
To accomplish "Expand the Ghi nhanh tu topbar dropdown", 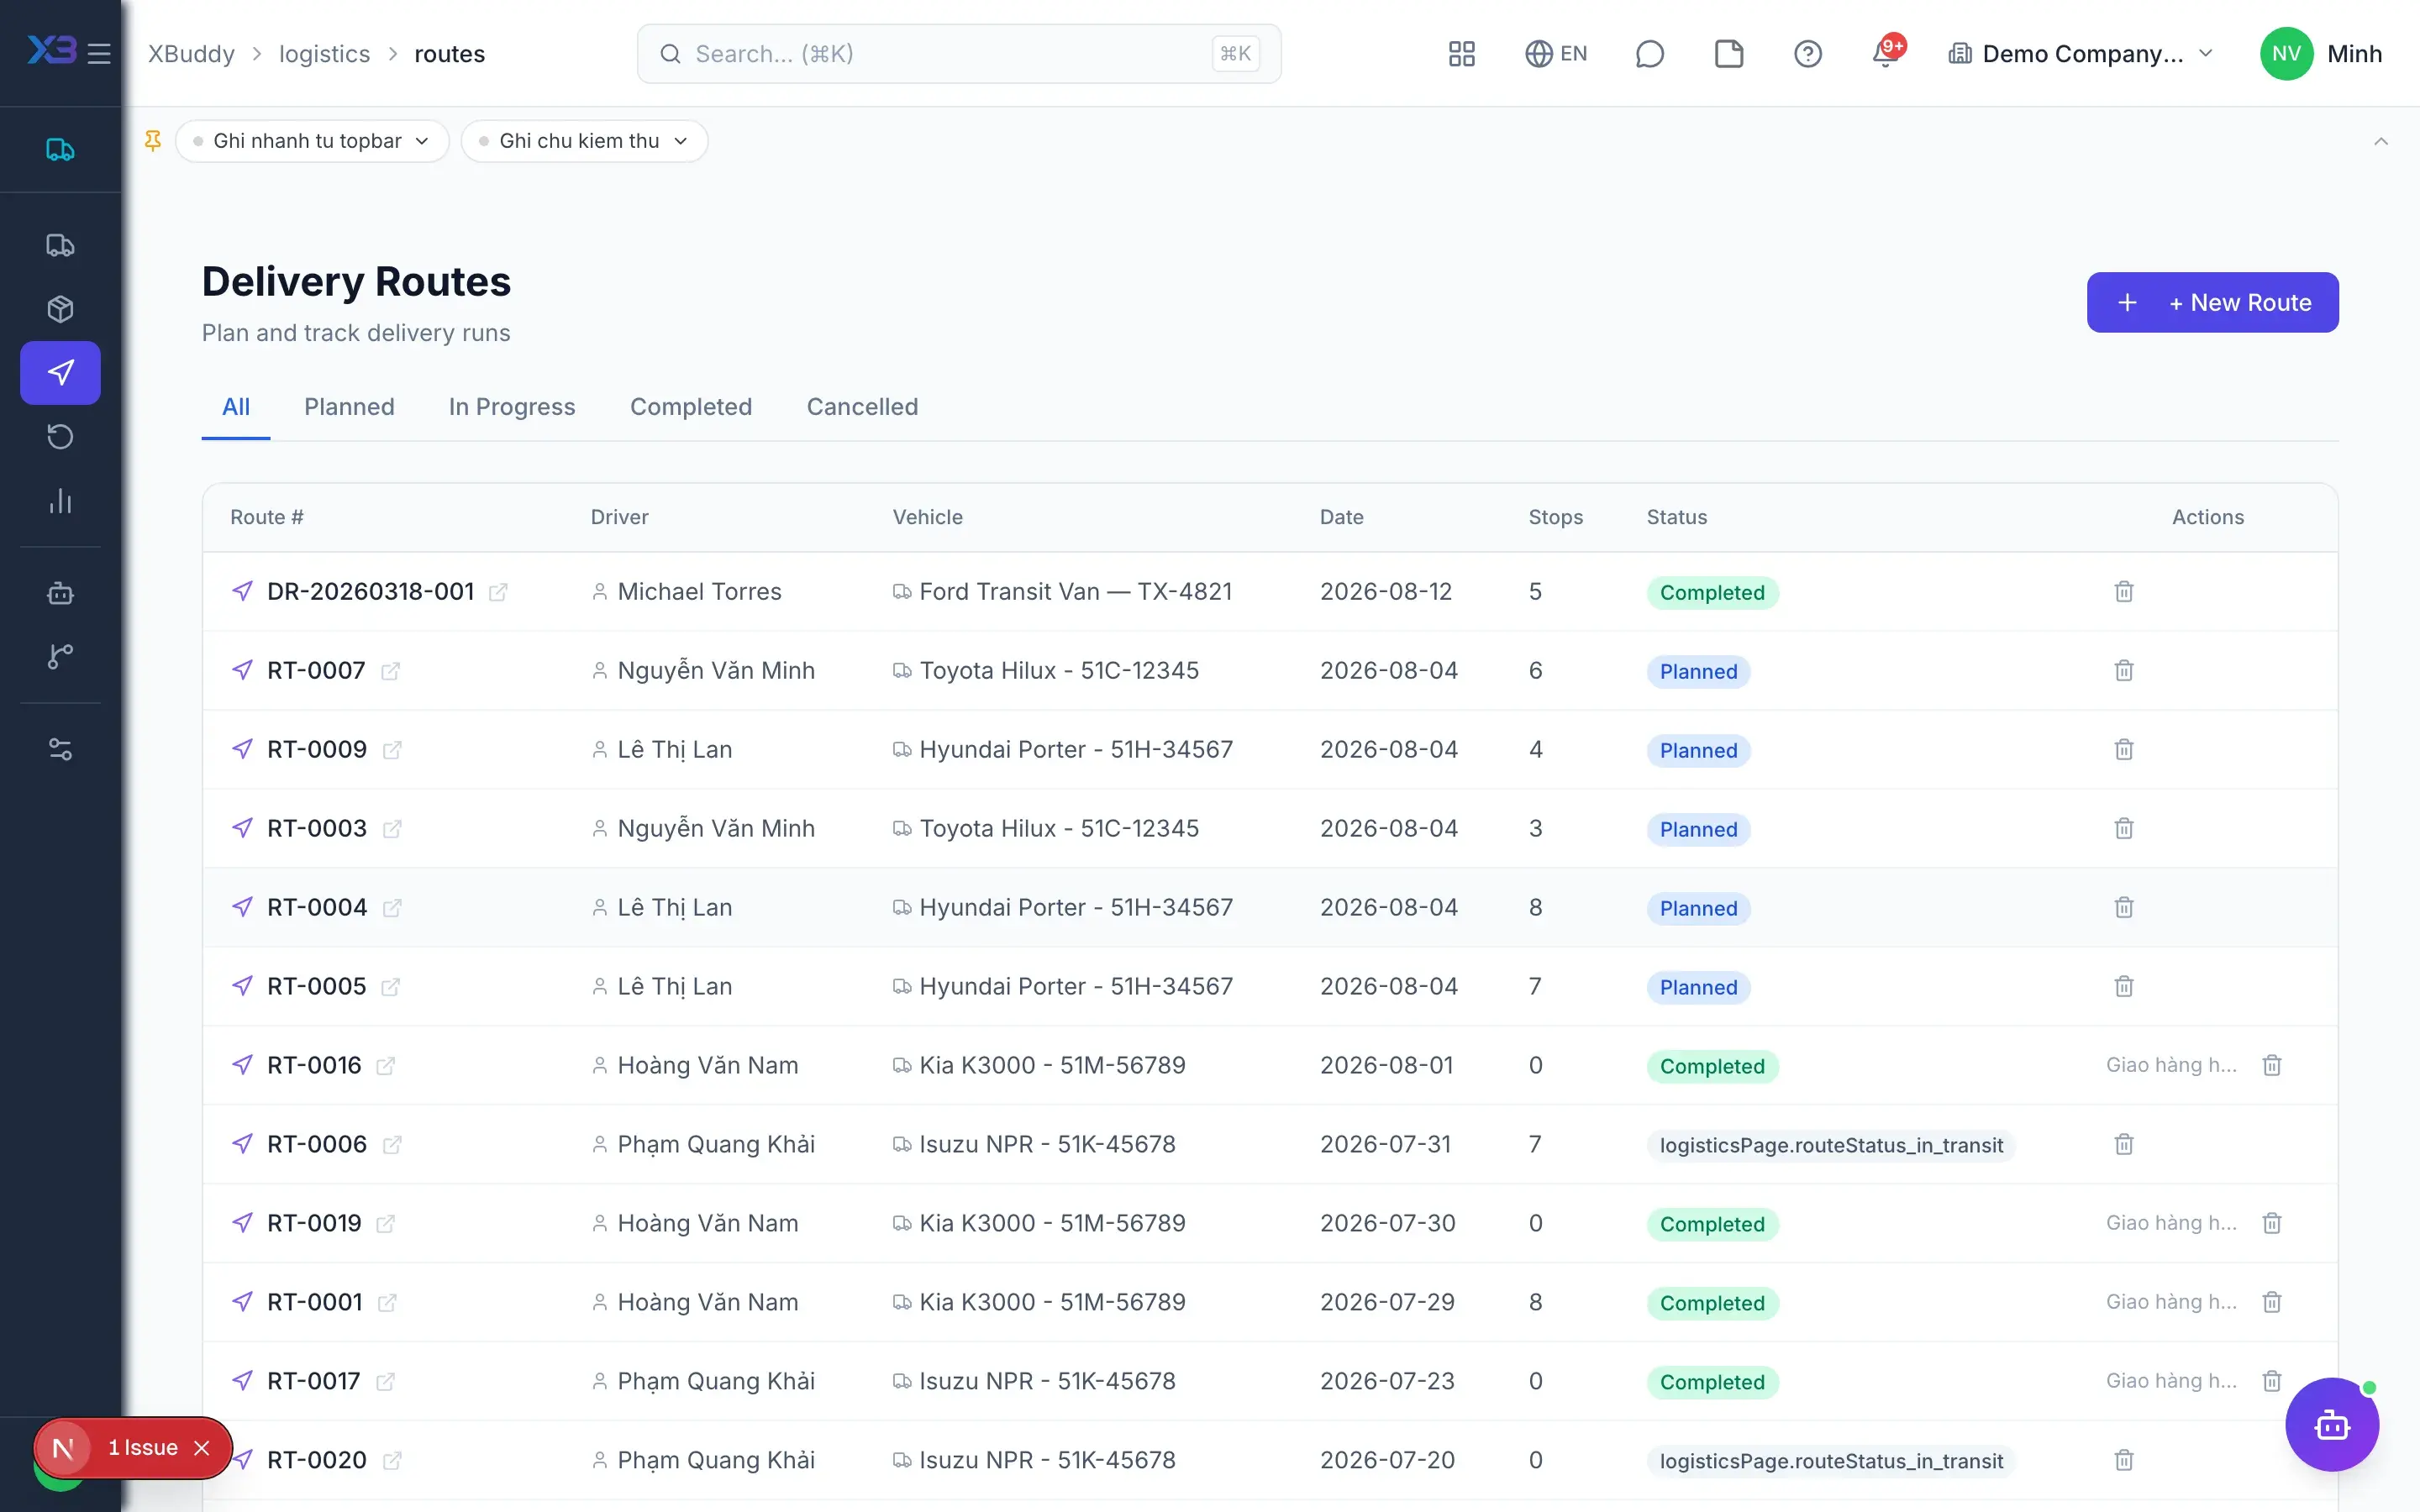I will [312, 141].
